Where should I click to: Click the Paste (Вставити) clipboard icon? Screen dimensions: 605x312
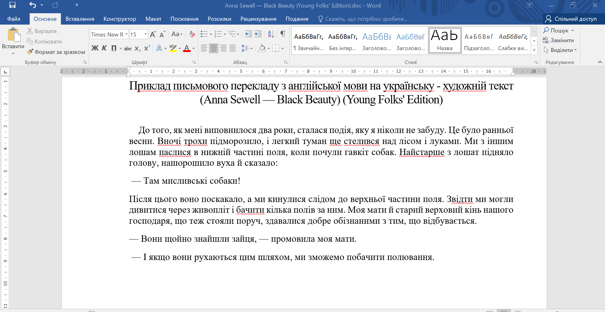tap(13, 35)
